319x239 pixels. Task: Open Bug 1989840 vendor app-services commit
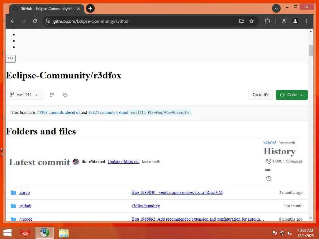click(x=177, y=192)
